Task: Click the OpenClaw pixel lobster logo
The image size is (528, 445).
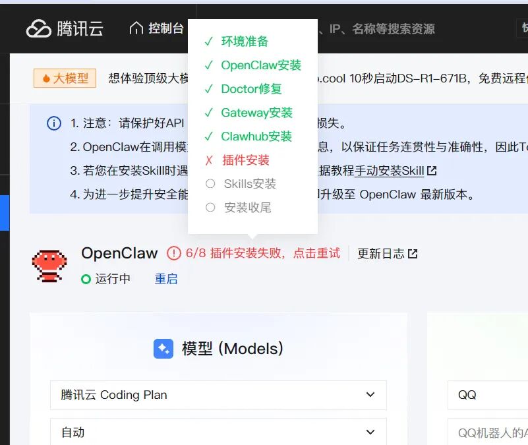Action: click(x=49, y=266)
